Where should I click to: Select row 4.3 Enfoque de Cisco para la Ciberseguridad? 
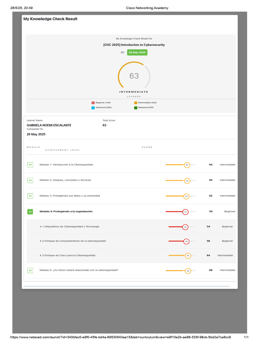click(131, 255)
